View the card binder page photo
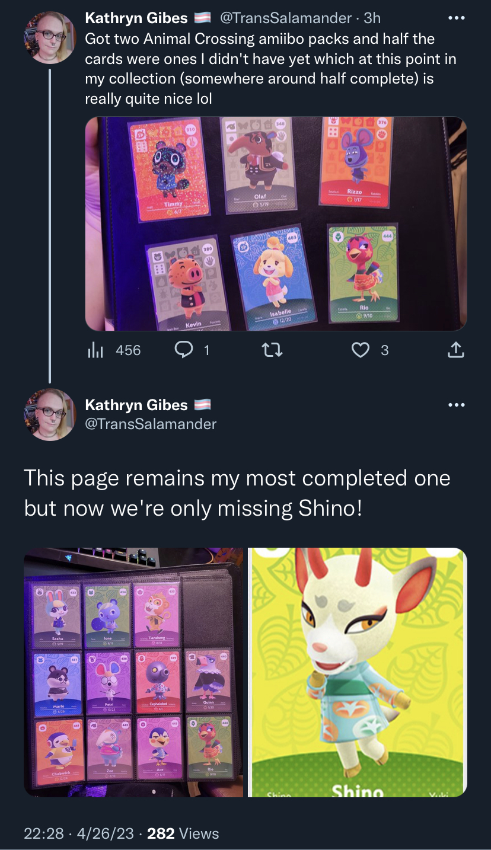The image size is (491, 850). coord(133,672)
